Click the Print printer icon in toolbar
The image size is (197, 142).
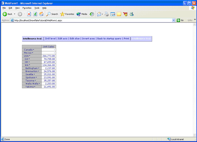pyautogui.click(x=107, y=14)
